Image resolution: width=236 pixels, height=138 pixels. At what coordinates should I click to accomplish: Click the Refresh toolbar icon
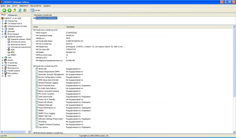pos(20,10)
